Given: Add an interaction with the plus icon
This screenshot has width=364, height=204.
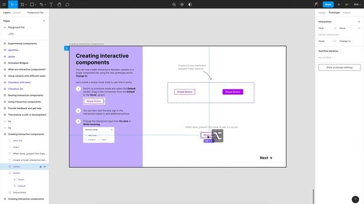Looking at the screenshot, I should coord(359,22).
